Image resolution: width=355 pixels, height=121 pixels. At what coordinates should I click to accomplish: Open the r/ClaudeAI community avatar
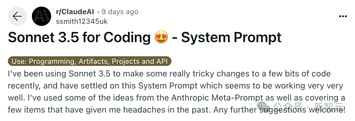pyautogui.click(x=41, y=16)
